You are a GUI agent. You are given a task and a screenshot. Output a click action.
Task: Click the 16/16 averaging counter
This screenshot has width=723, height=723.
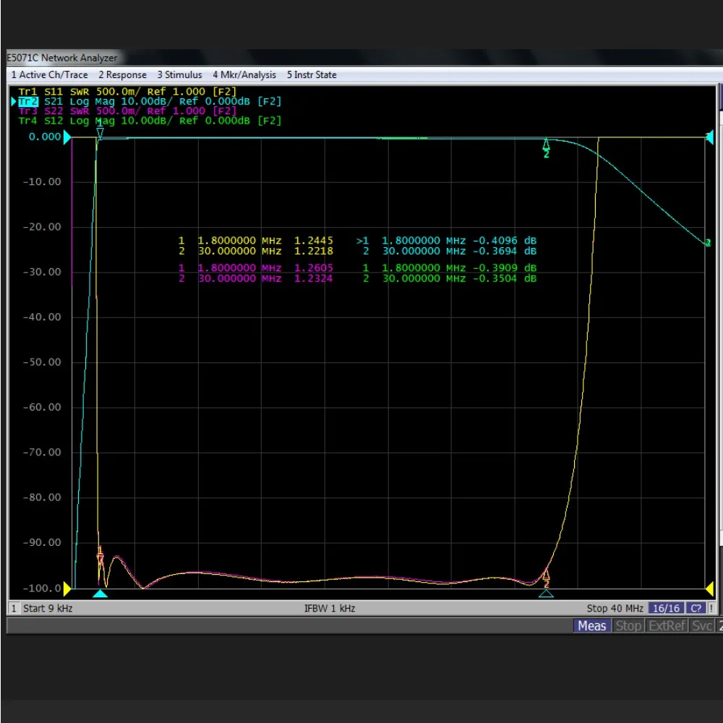pos(666,608)
